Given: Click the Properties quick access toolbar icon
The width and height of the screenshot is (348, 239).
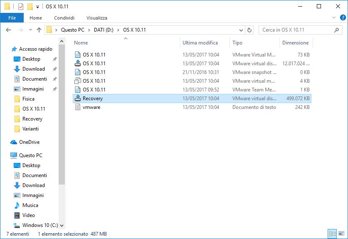Looking at the screenshot, I should coord(21,6).
